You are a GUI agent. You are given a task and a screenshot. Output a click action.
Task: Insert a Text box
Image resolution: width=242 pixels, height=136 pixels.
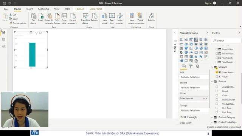(112, 19)
